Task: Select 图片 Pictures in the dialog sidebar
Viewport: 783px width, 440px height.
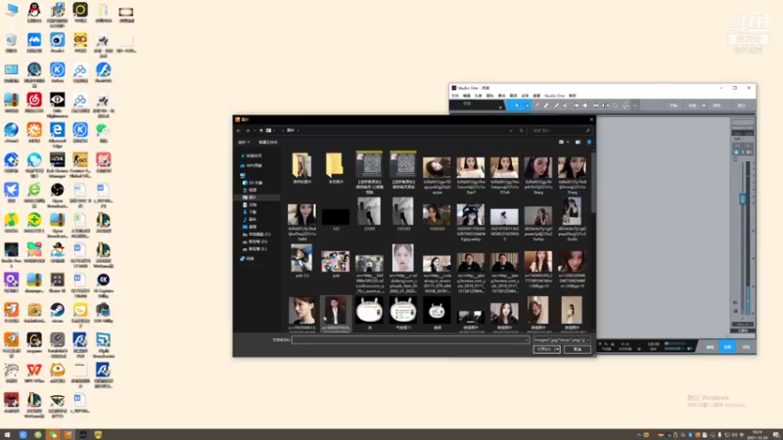Action: tap(253, 198)
